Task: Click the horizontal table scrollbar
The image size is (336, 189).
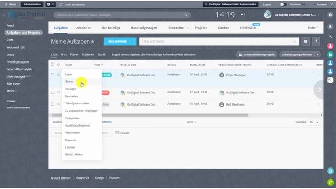Action: click(150, 115)
